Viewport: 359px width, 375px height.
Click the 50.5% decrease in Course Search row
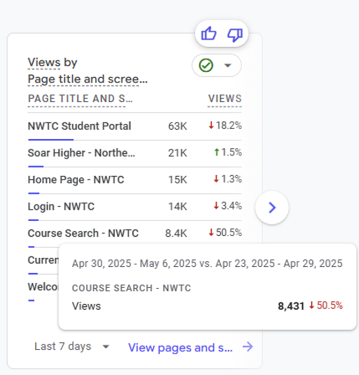pos(225,232)
